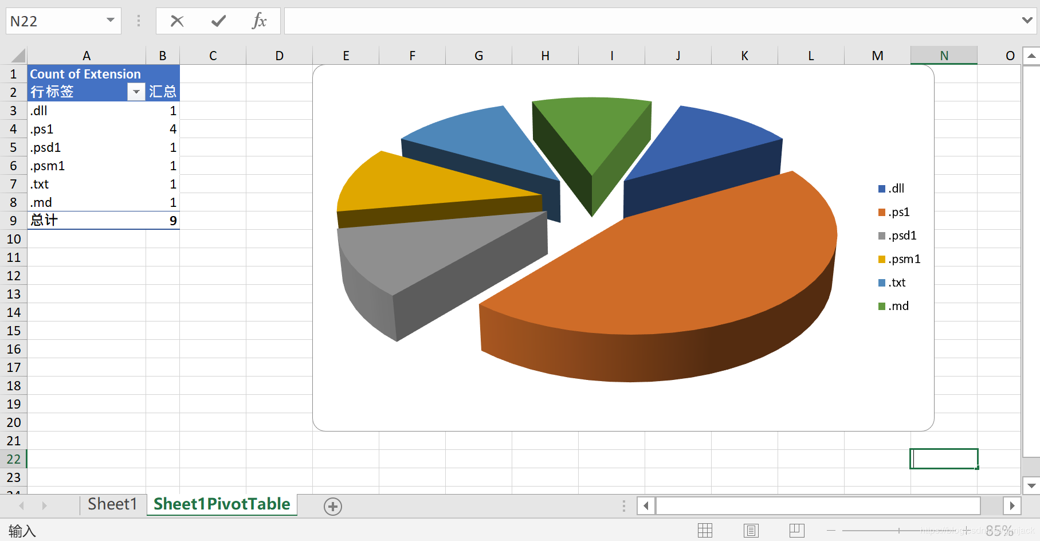Open the Insert Function fx dialog
Viewport: 1040px width, 541px height.
pos(259,21)
